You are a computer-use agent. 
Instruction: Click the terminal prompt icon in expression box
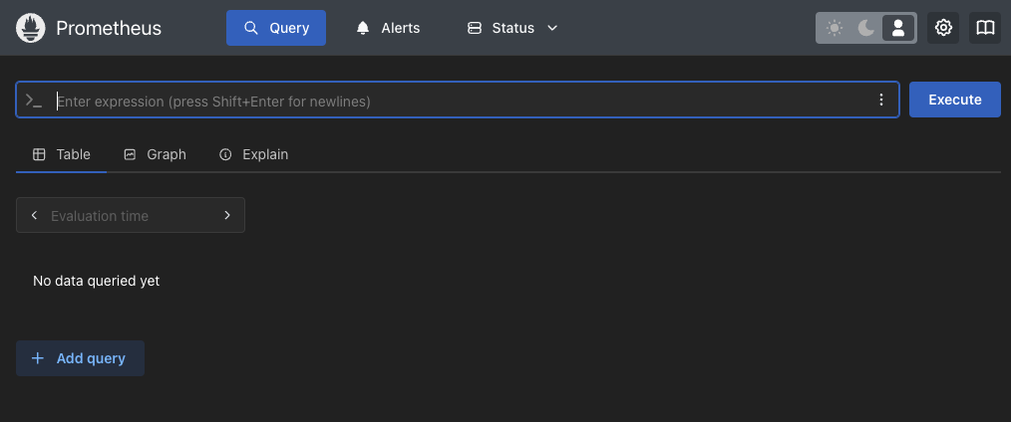pyautogui.click(x=34, y=100)
